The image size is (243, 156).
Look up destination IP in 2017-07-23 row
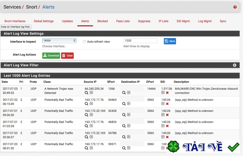(124, 93)
